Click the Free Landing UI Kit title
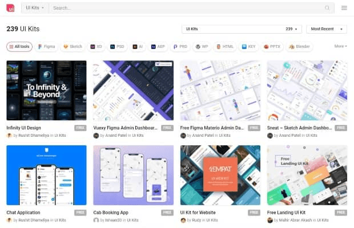This screenshot has height=228, width=354. pos(286,213)
